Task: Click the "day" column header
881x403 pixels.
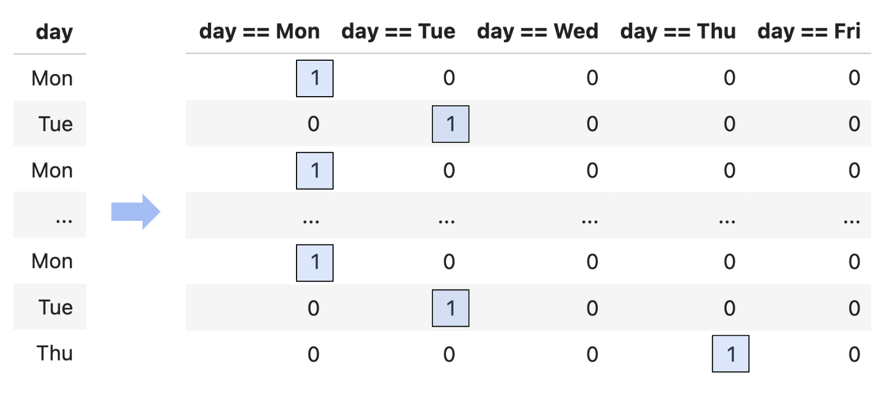Action: click(54, 32)
